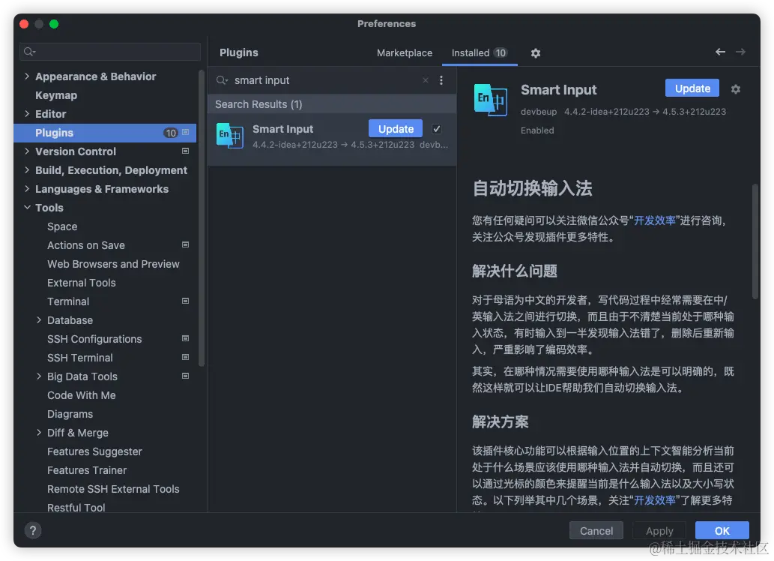This screenshot has width=774, height=561.
Task: Open External Tools settings
Action: tap(82, 283)
